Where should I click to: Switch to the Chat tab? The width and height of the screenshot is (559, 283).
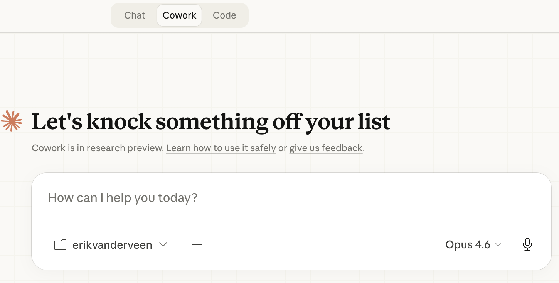tap(134, 15)
